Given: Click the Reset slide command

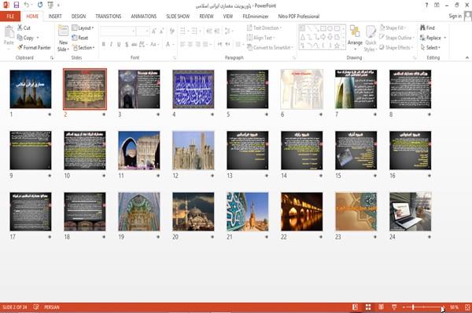Looking at the screenshot, I should pyautogui.click(x=80, y=38).
